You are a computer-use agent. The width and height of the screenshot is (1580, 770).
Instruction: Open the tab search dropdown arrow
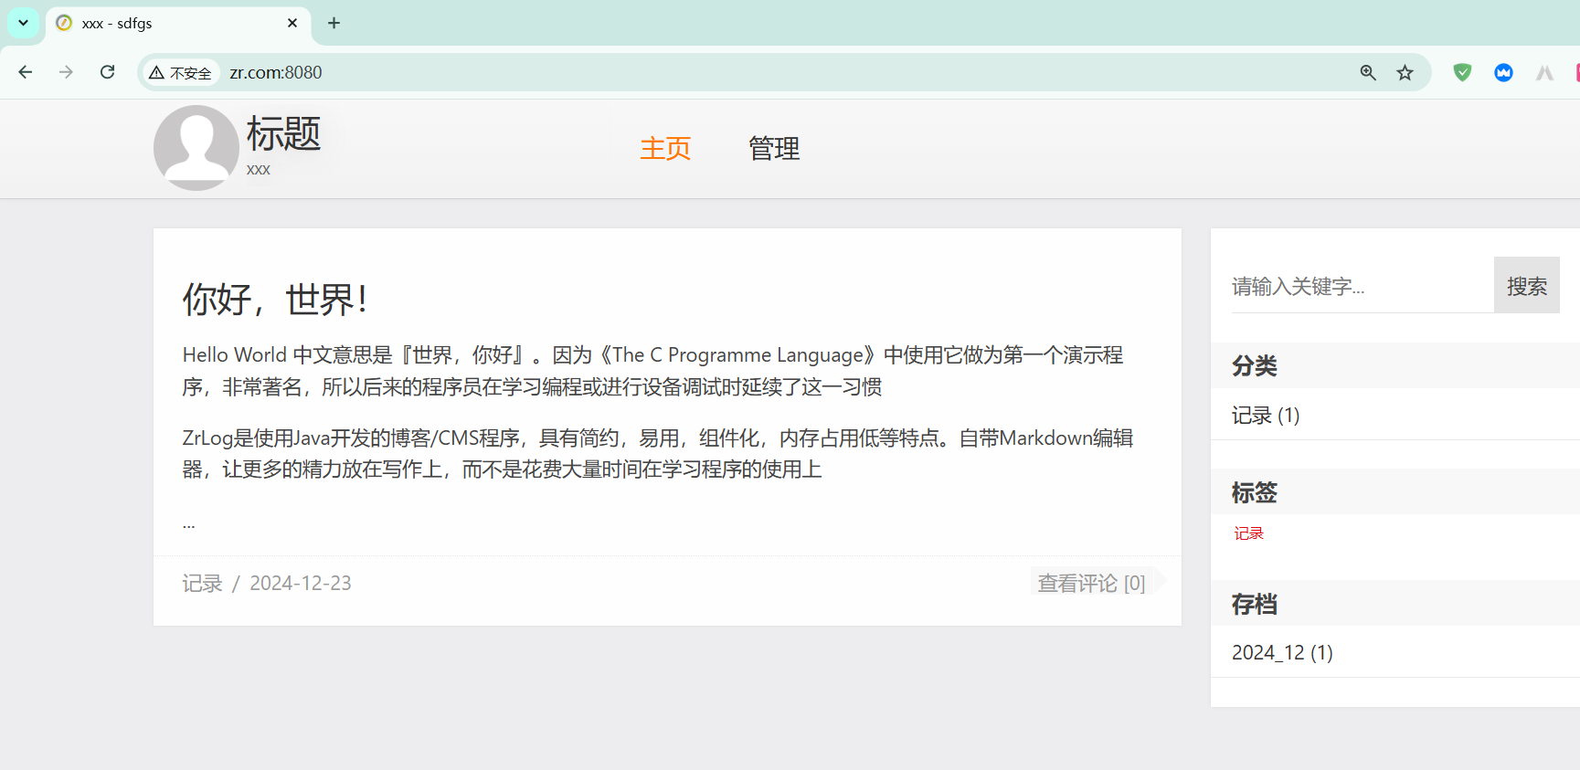pos(23,23)
